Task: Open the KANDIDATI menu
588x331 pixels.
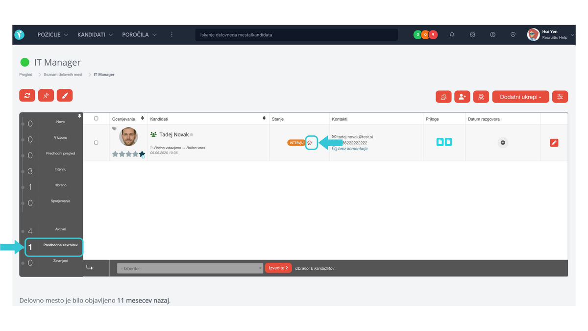Action: pyautogui.click(x=93, y=35)
